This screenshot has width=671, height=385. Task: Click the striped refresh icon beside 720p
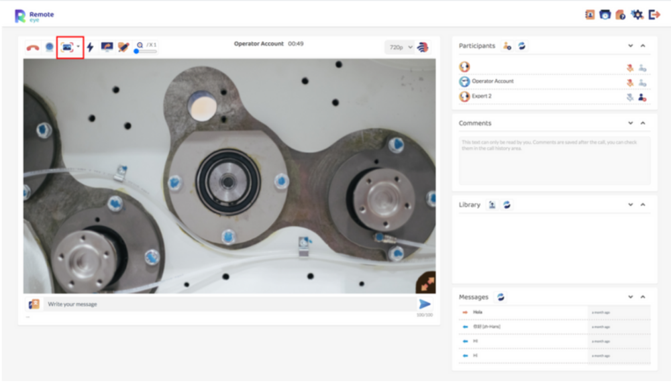[x=423, y=48]
